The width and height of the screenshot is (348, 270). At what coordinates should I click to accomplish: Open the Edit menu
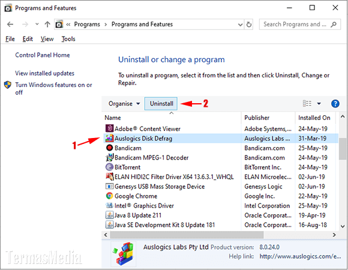[28, 39]
